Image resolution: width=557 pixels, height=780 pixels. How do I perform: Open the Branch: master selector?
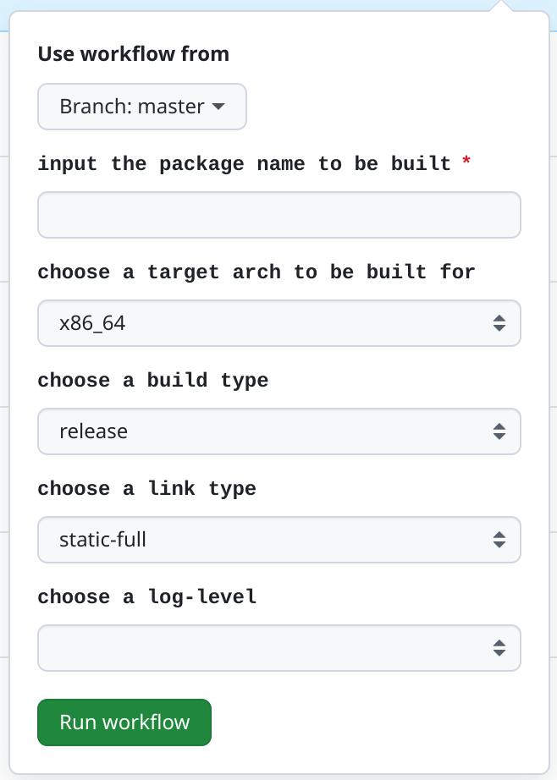(x=141, y=107)
